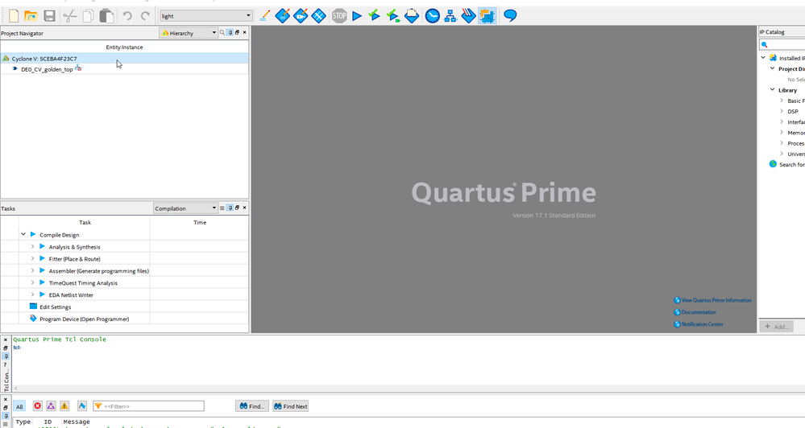Click the Cut scissors icon
This screenshot has width=805, height=428.
tap(70, 16)
